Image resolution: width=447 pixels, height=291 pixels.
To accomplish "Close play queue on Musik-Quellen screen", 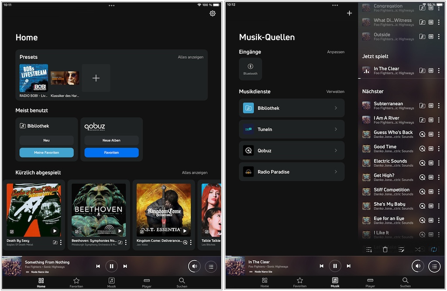I will coord(434,266).
